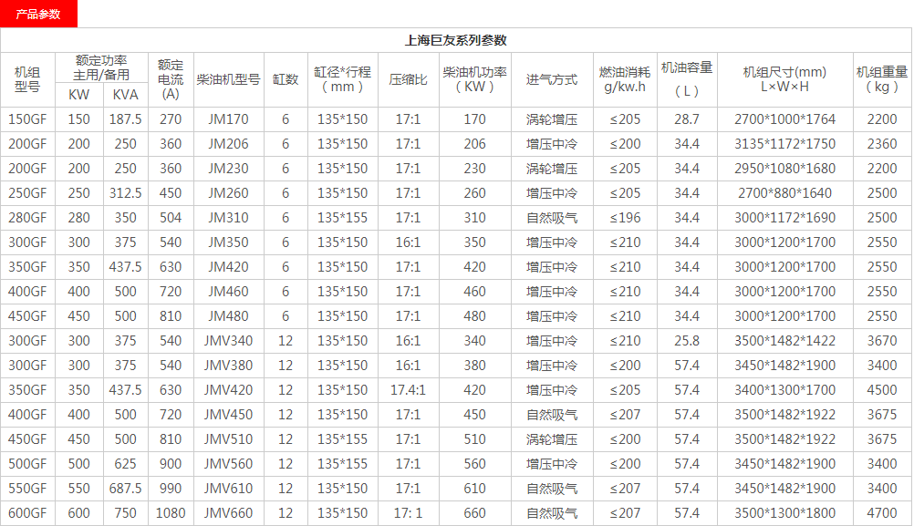Select engine model JM420
The width and height of the screenshot is (914, 526).
[228, 267]
